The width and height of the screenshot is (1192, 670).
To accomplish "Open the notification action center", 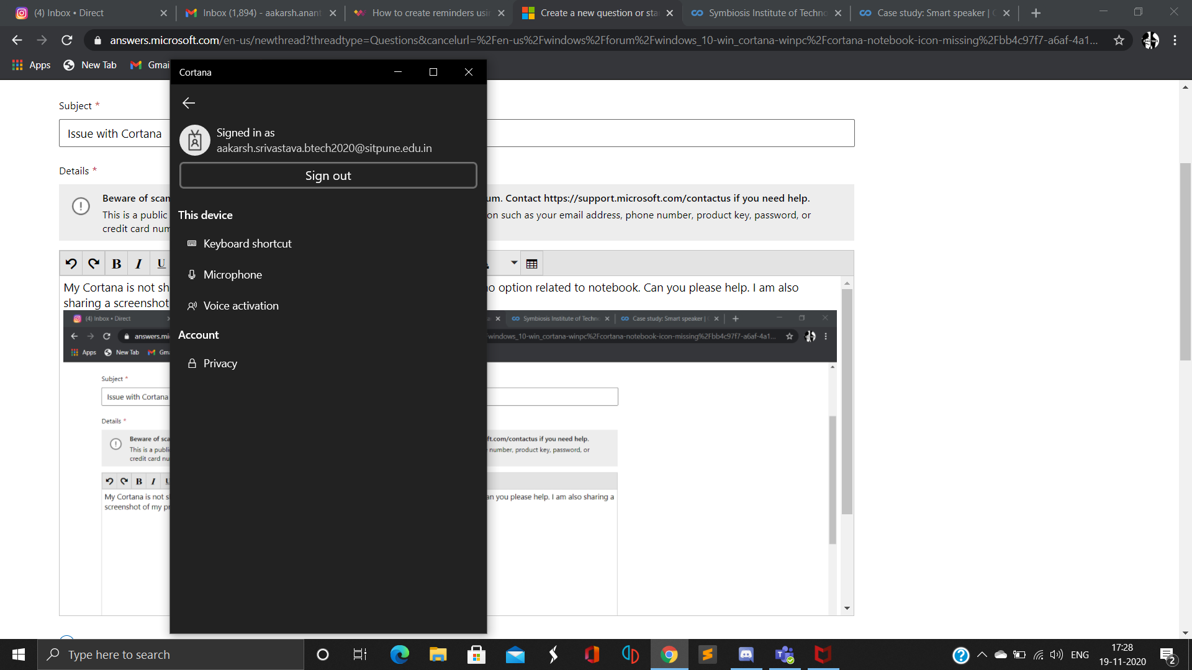I will pyautogui.click(x=1168, y=655).
